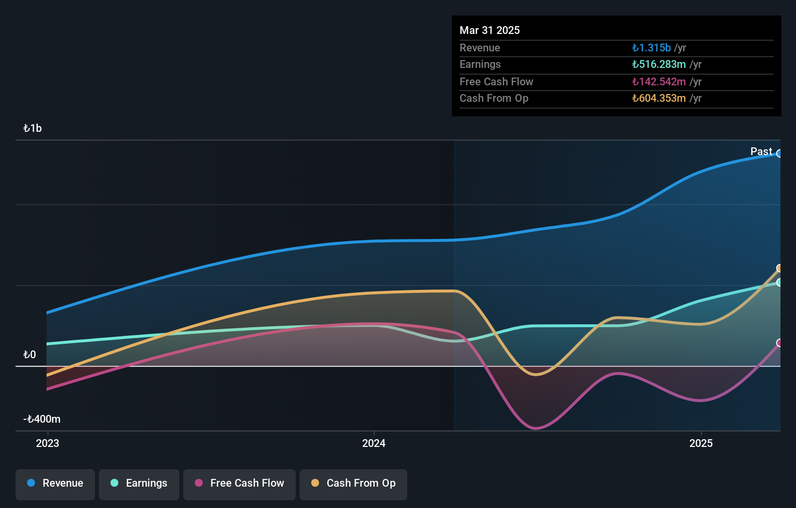The image size is (796, 508).
Task: Click the Earnings row label in tooltip
Action: 480,64
